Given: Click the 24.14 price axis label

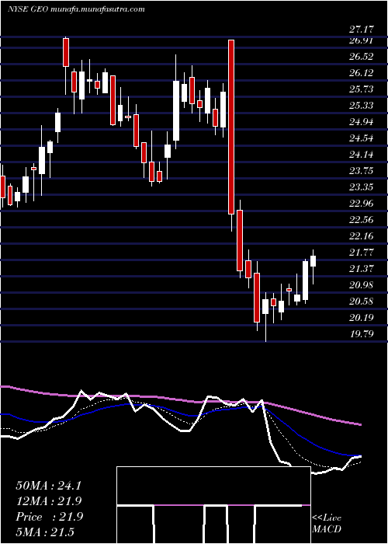Looking at the screenshot, I should point(361,155).
